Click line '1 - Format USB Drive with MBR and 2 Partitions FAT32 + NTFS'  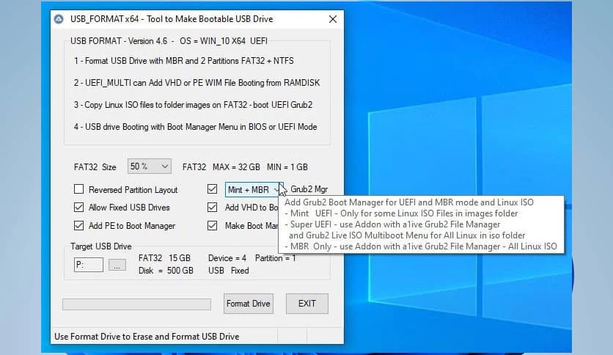[x=184, y=61]
